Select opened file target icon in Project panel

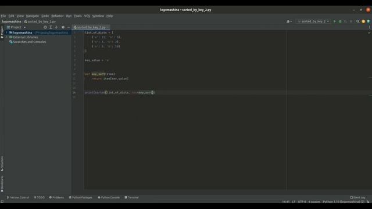45,27
